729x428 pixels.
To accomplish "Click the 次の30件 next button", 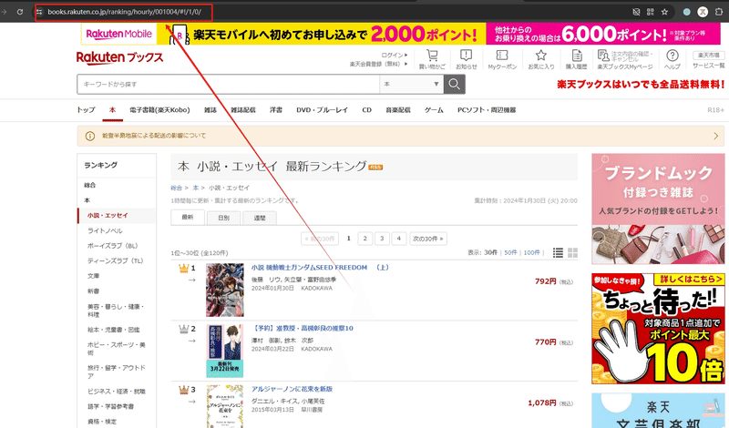I will pyautogui.click(x=427, y=239).
